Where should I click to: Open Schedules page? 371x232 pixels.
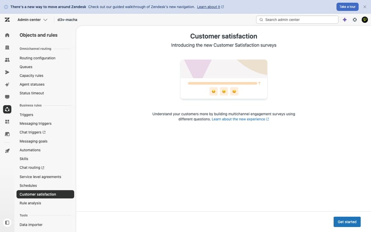pos(28,185)
